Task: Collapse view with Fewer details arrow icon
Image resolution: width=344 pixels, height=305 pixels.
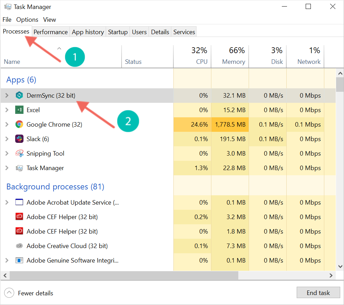Action: tap(9, 293)
